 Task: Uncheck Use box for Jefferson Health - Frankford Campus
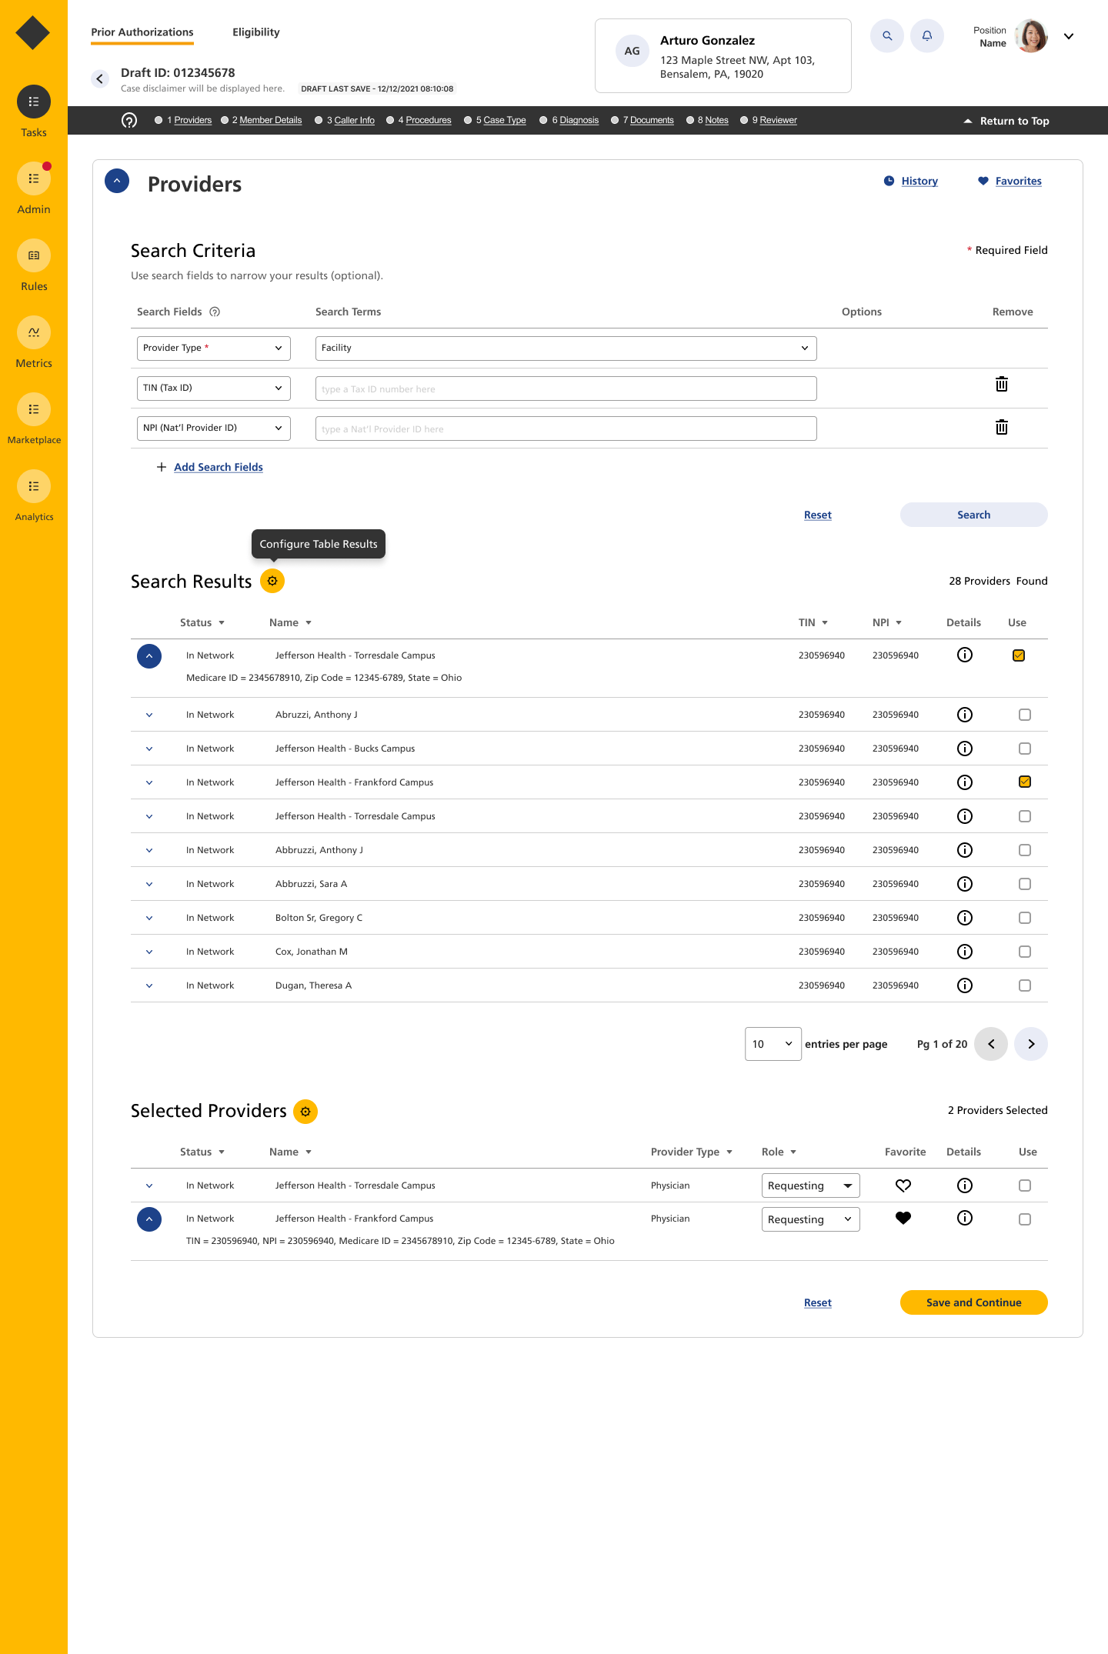[1024, 782]
